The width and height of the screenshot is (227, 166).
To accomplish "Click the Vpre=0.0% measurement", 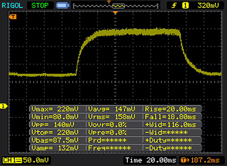I will (107, 132).
